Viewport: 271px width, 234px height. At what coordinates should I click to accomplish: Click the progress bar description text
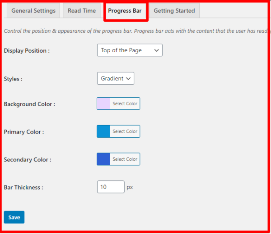point(135,31)
